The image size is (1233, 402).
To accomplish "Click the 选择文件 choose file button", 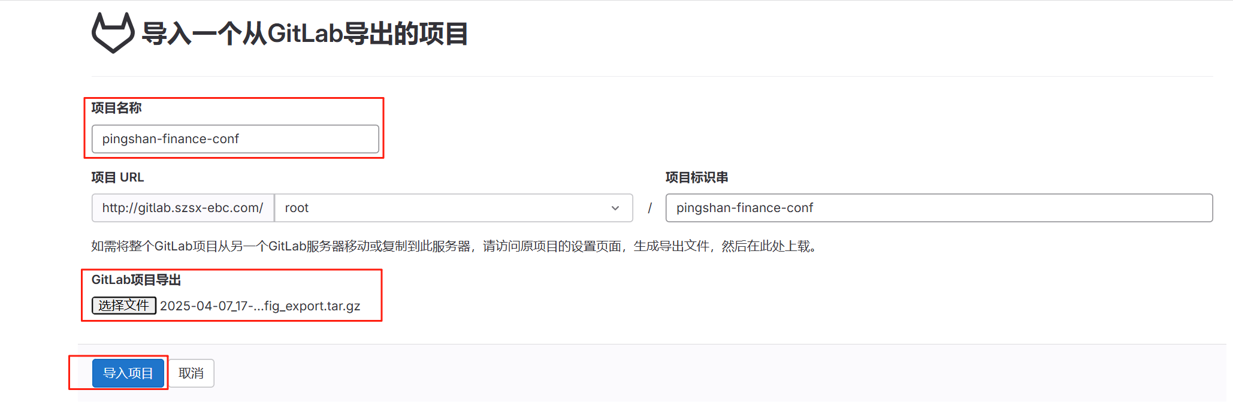I will tap(124, 306).
